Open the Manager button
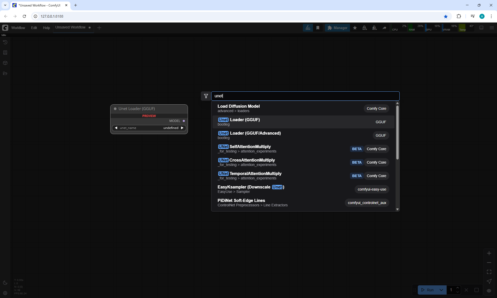The width and height of the screenshot is (497, 298). click(337, 28)
